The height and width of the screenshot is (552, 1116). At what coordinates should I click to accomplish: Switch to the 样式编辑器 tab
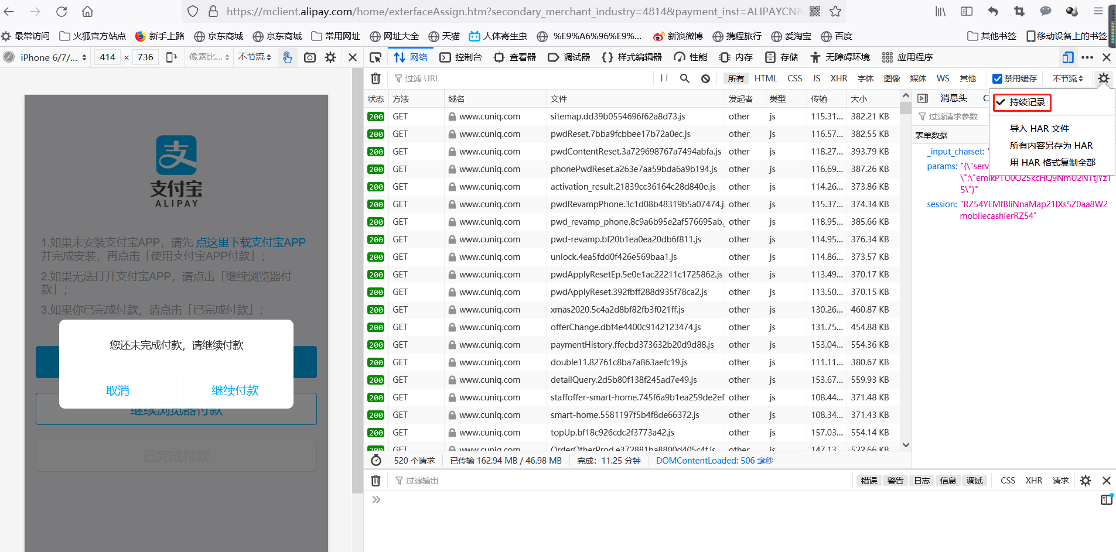(632, 57)
